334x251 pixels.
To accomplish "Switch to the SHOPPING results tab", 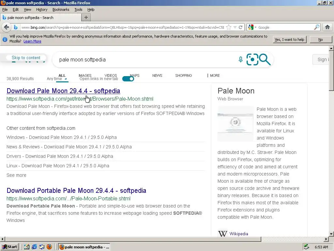I will point(183,75).
